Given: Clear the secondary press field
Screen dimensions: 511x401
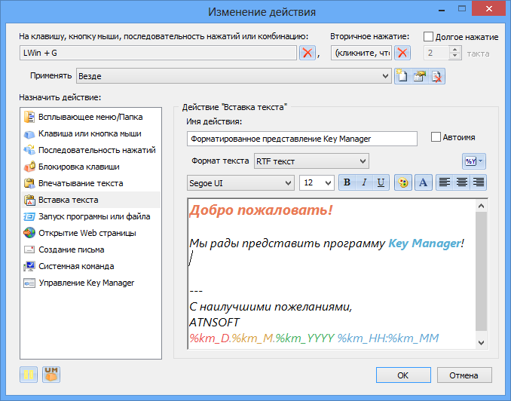Looking at the screenshot, I should tap(402, 53).
